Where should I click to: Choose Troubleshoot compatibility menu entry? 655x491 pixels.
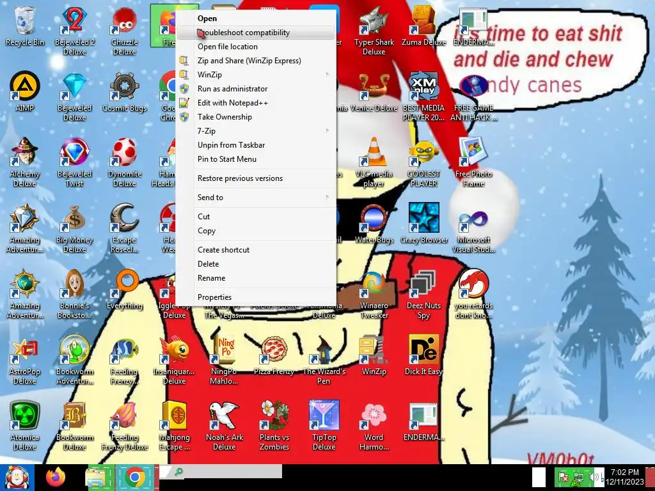[256, 33]
